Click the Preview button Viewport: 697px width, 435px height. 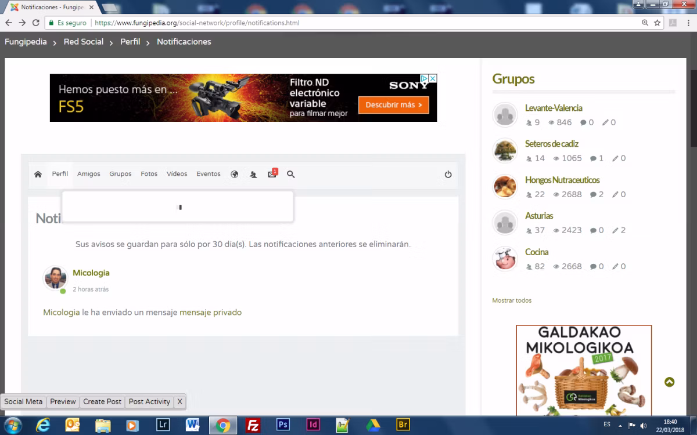point(63,401)
